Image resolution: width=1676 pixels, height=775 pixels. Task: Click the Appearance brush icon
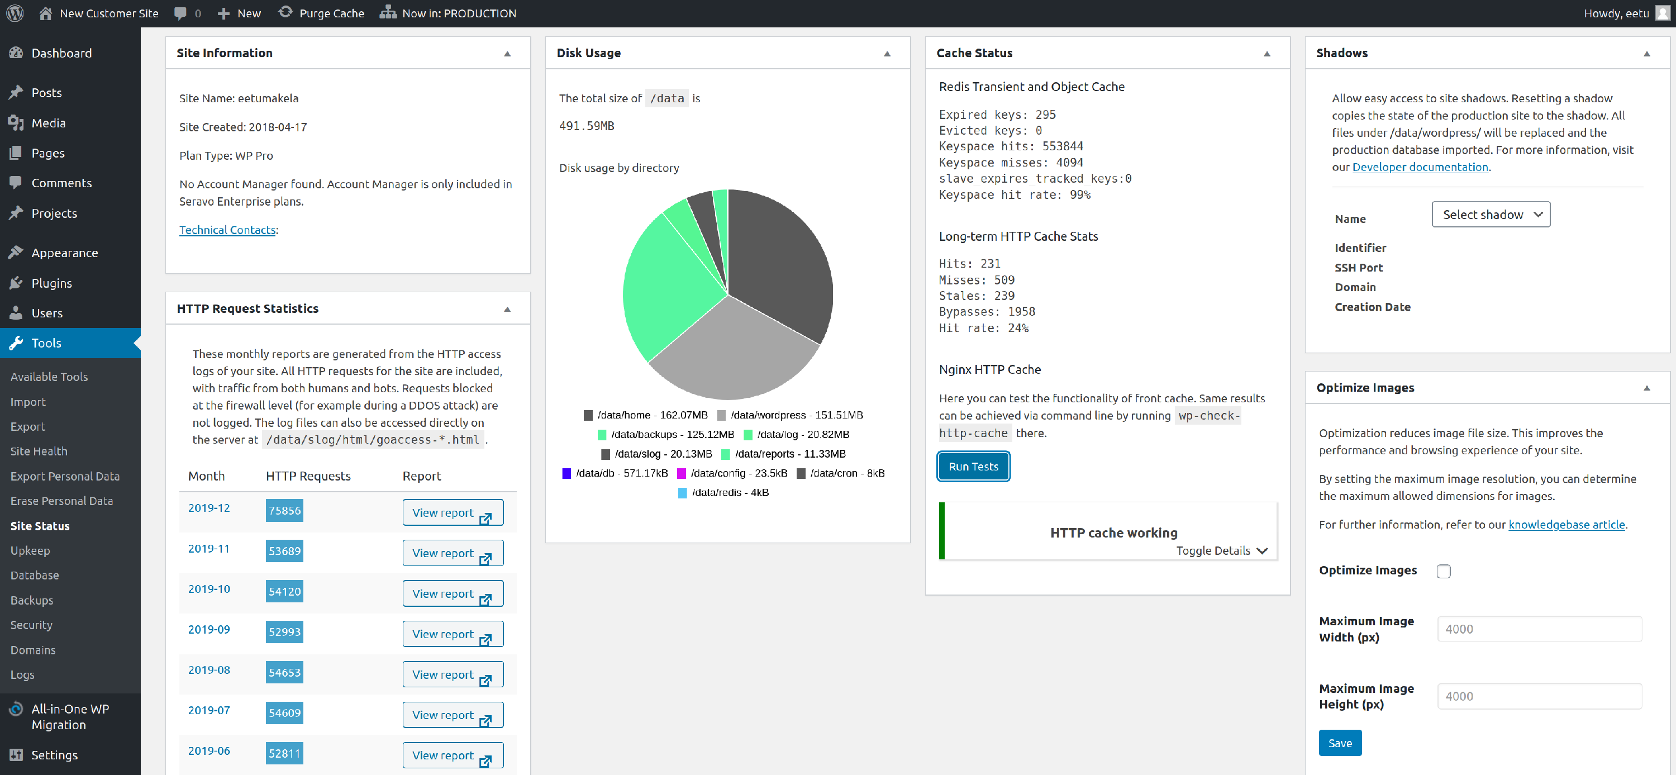coord(16,253)
